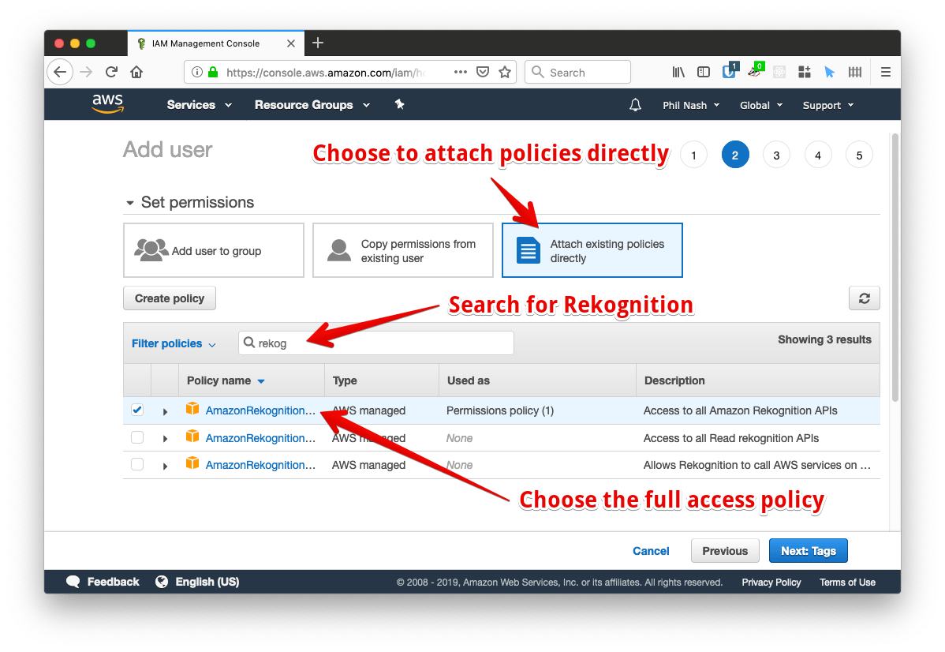Uncheck the first AmazonRekognition policy checkbox

point(137,410)
